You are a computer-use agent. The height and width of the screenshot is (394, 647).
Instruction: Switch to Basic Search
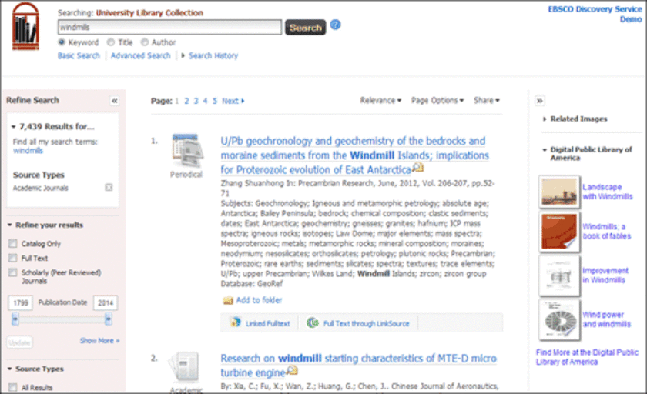click(x=79, y=55)
